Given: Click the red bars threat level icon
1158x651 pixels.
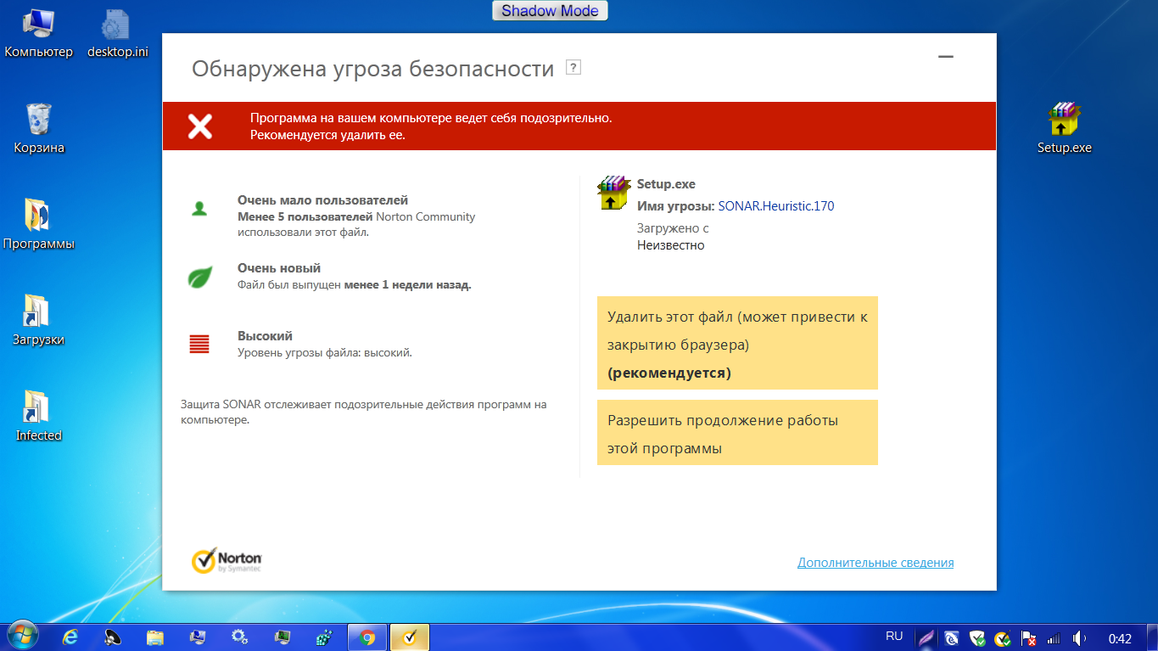Looking at the screenshot, I should click(x=199, y=344).
